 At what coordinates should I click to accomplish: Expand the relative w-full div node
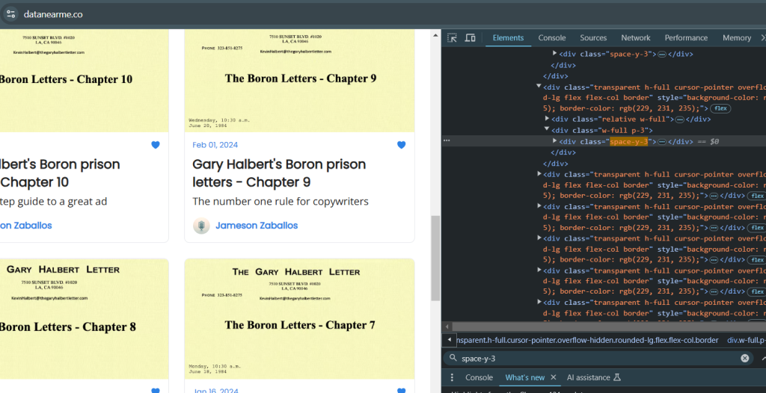[547, 119]
